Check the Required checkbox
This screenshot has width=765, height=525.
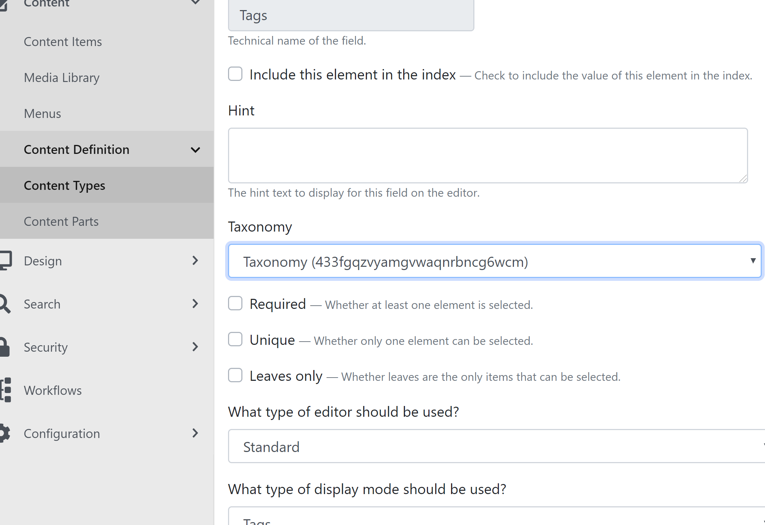[x=235, y=303]
